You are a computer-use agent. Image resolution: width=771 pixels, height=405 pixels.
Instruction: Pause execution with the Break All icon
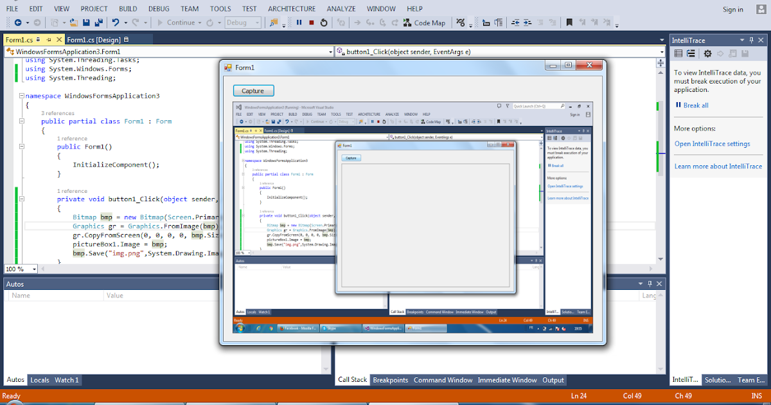pyautogui.click(x=298, y=23)
